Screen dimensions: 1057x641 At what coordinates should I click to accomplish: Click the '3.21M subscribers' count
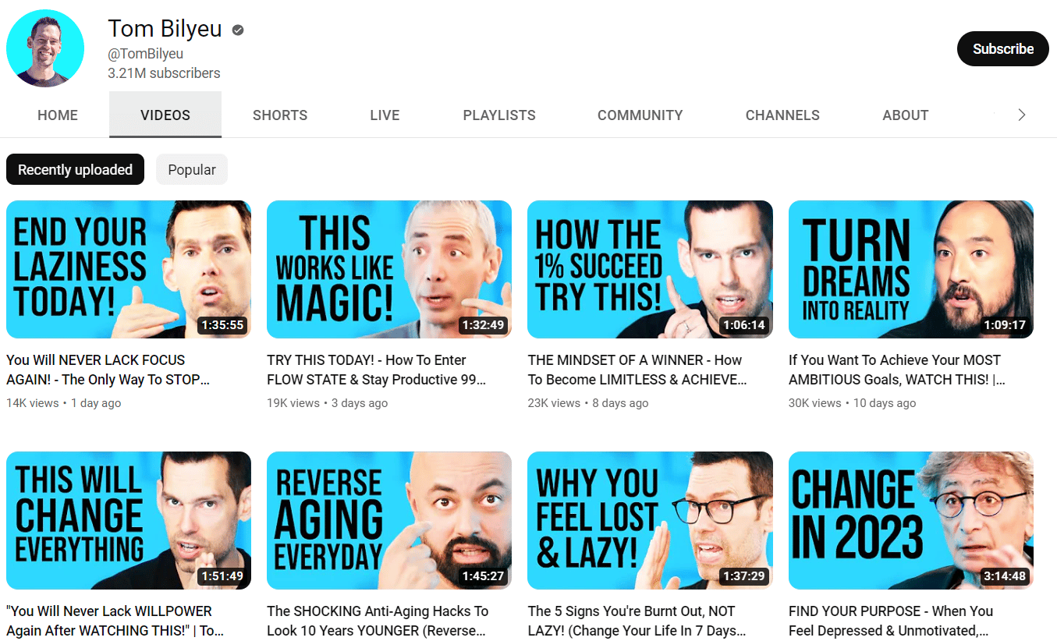164,73
